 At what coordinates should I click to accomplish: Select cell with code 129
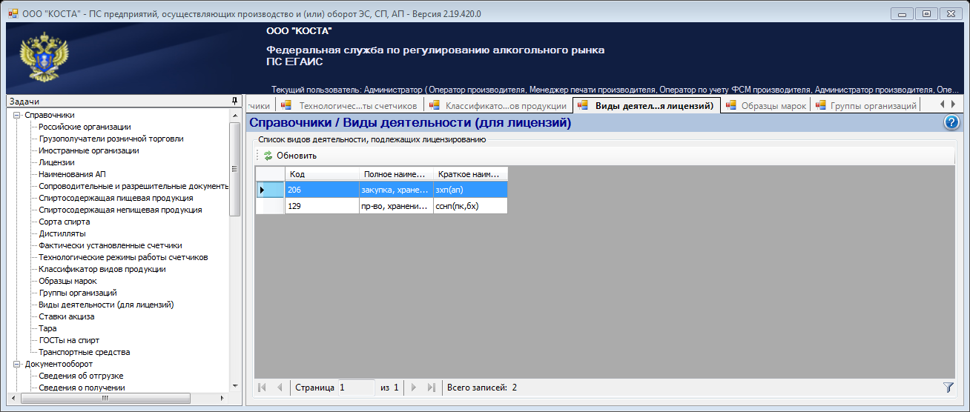tap(322, 206)
